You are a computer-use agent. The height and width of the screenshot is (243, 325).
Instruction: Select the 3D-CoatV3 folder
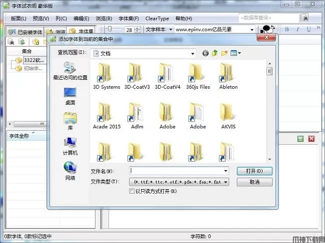[137, 76]
